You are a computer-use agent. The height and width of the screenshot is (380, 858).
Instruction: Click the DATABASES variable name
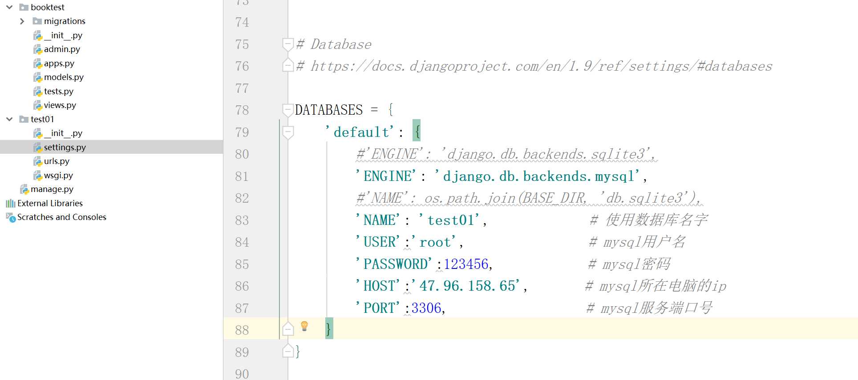click(329, 110)
